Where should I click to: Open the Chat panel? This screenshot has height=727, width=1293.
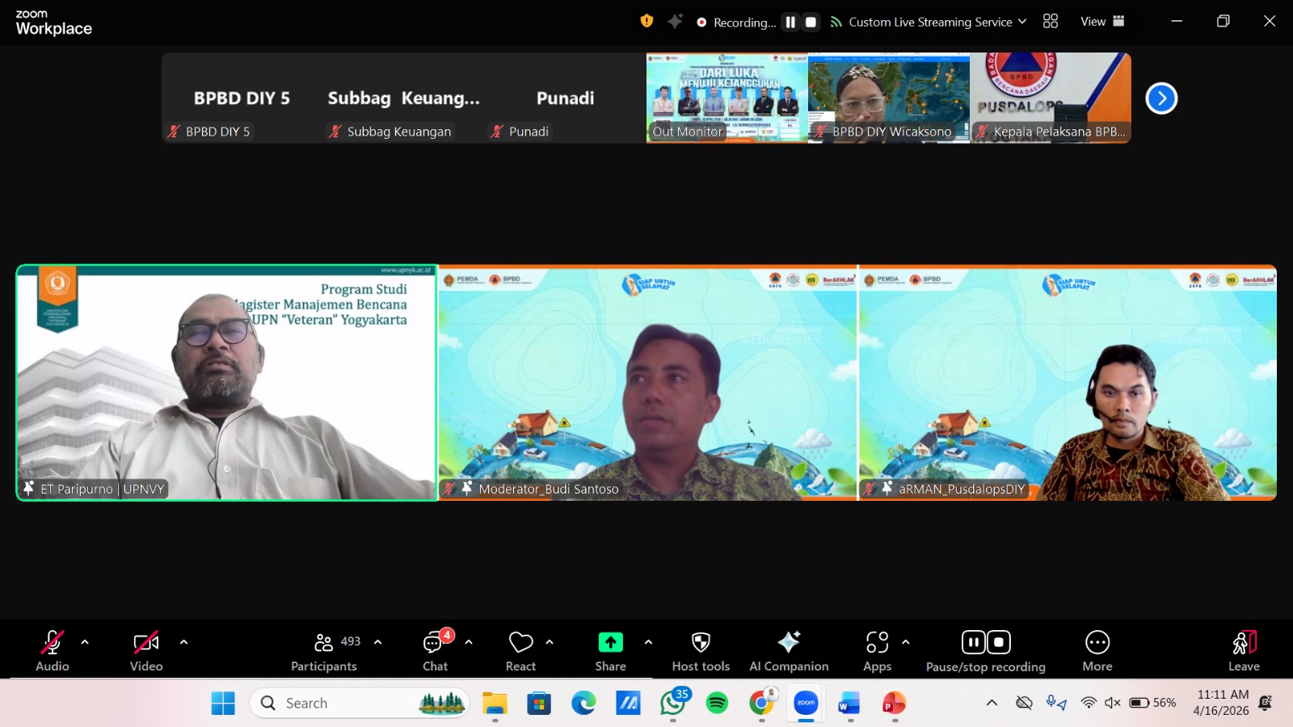(x=435, y=651)
